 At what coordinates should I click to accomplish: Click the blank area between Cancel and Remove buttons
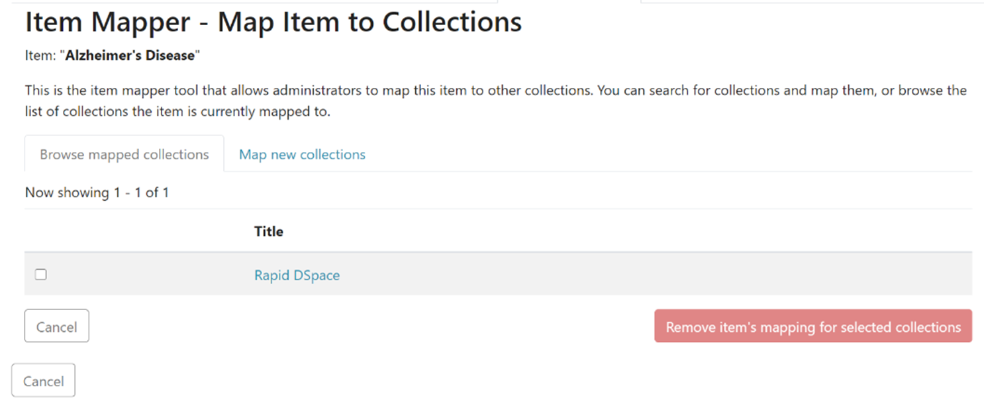(371, 327)
